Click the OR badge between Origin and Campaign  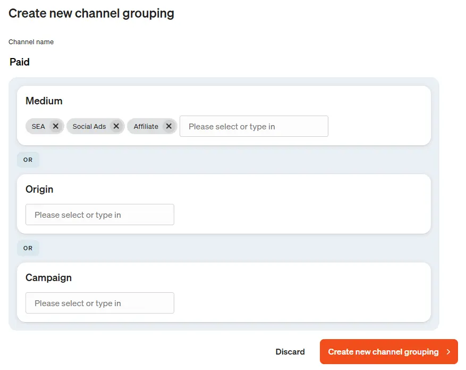click(28, 248)
